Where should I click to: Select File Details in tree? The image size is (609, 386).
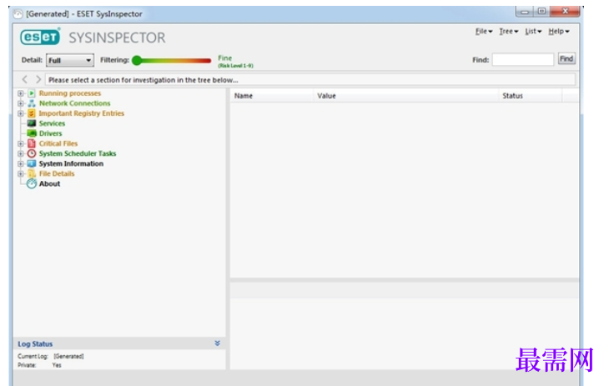(x=57, y=173)
